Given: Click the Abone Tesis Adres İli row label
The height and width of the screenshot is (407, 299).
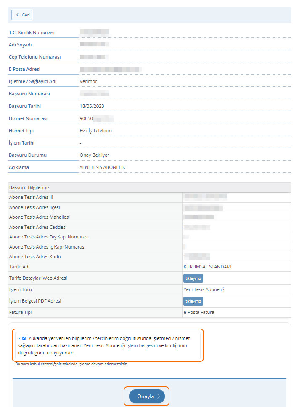Looking at the screenshot, I should coord(31,197).
